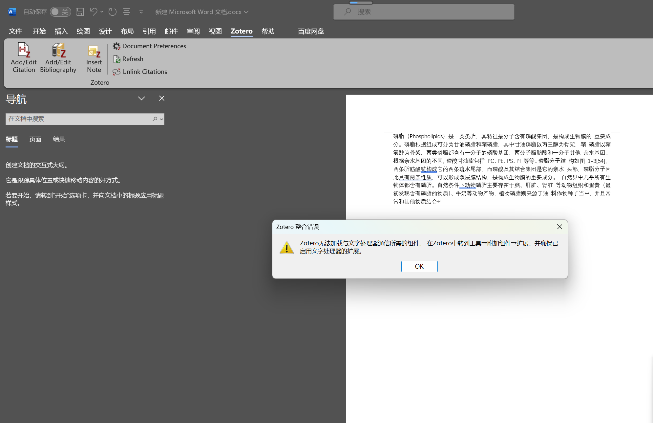Expand the Customize Quick Access Toolbar dropdown
The width and height of the screenshot is (653, 423).
[x=141, y=12]
